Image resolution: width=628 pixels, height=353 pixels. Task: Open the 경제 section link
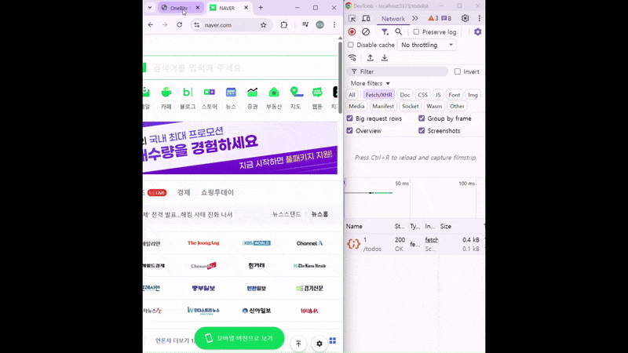pos(184,192)
